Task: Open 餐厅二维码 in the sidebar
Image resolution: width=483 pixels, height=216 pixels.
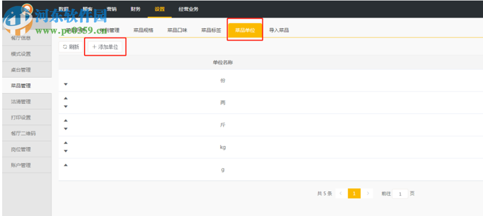Action: click(27, 133)
